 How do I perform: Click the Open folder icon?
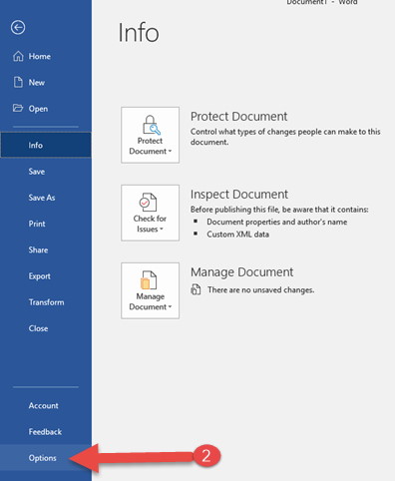pos(18,108)
